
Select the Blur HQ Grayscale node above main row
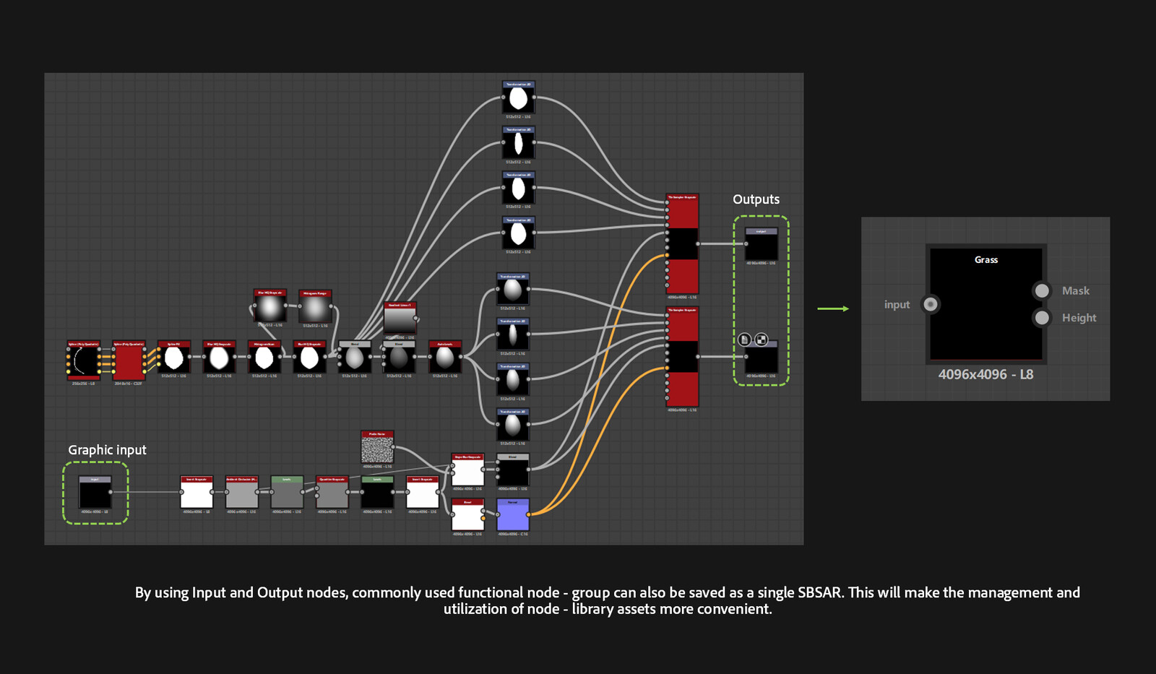point(269,306)
